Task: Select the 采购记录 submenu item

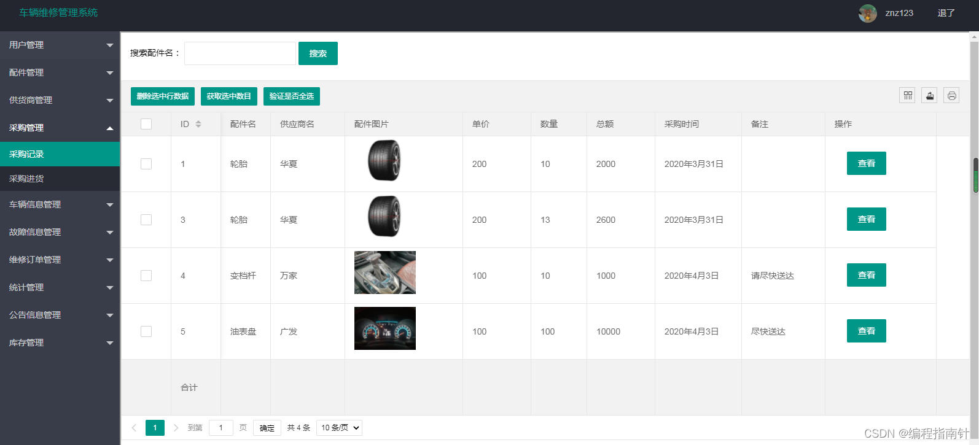Action: click(60, 154)
